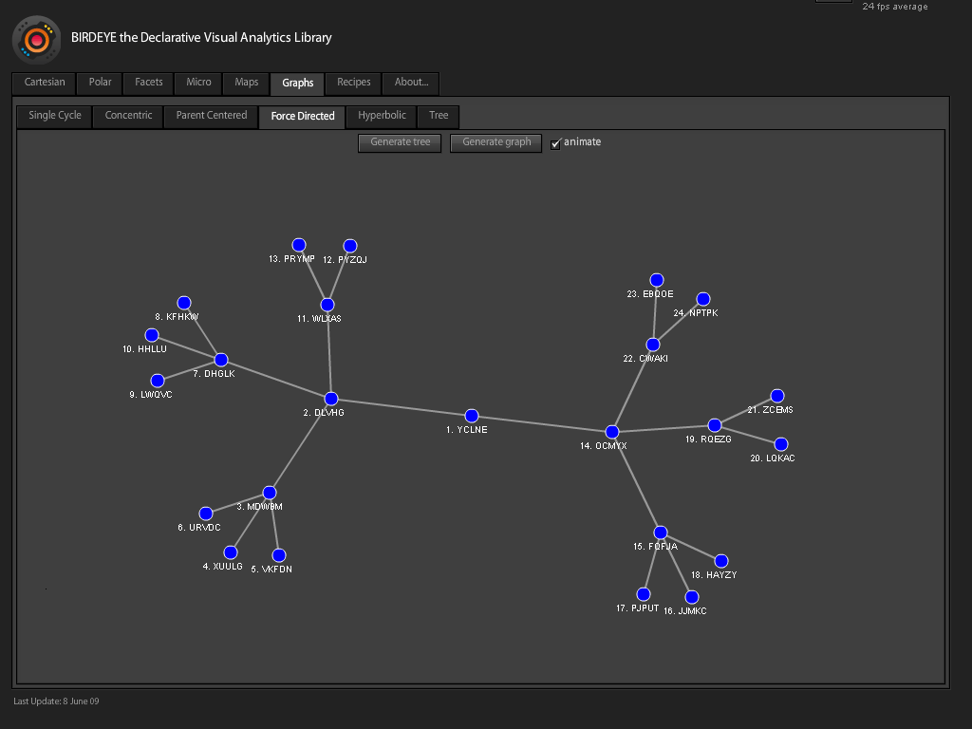Open the Cartesian tab
The image size is (972, 729).
pos(44,84)
